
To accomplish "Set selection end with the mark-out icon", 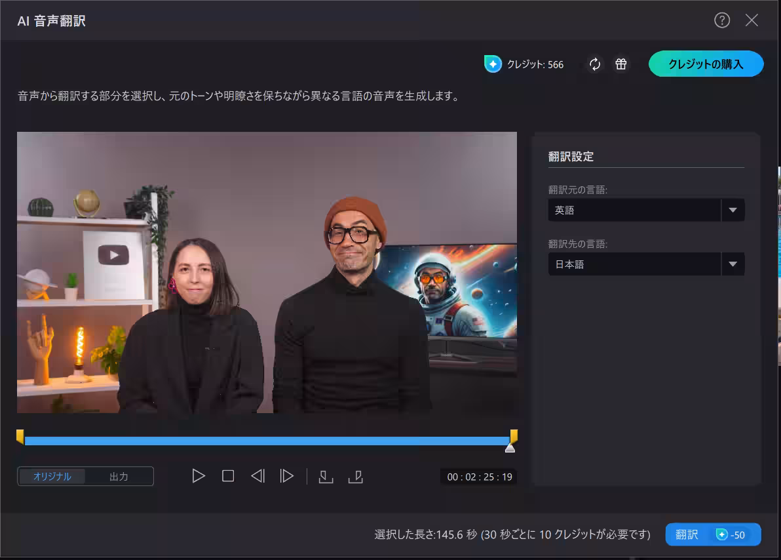I will click(356, 476).
